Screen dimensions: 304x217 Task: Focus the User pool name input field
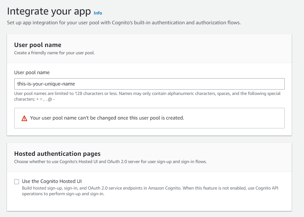(x=149, y=84)
